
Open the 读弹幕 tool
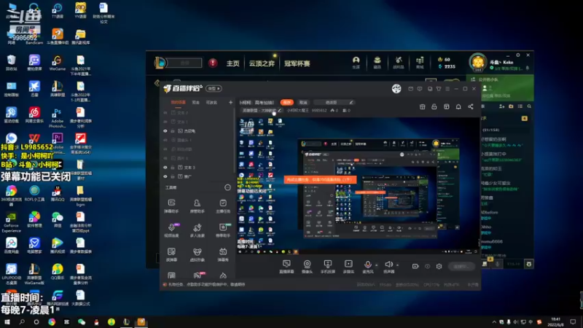[x=171, y=254]
